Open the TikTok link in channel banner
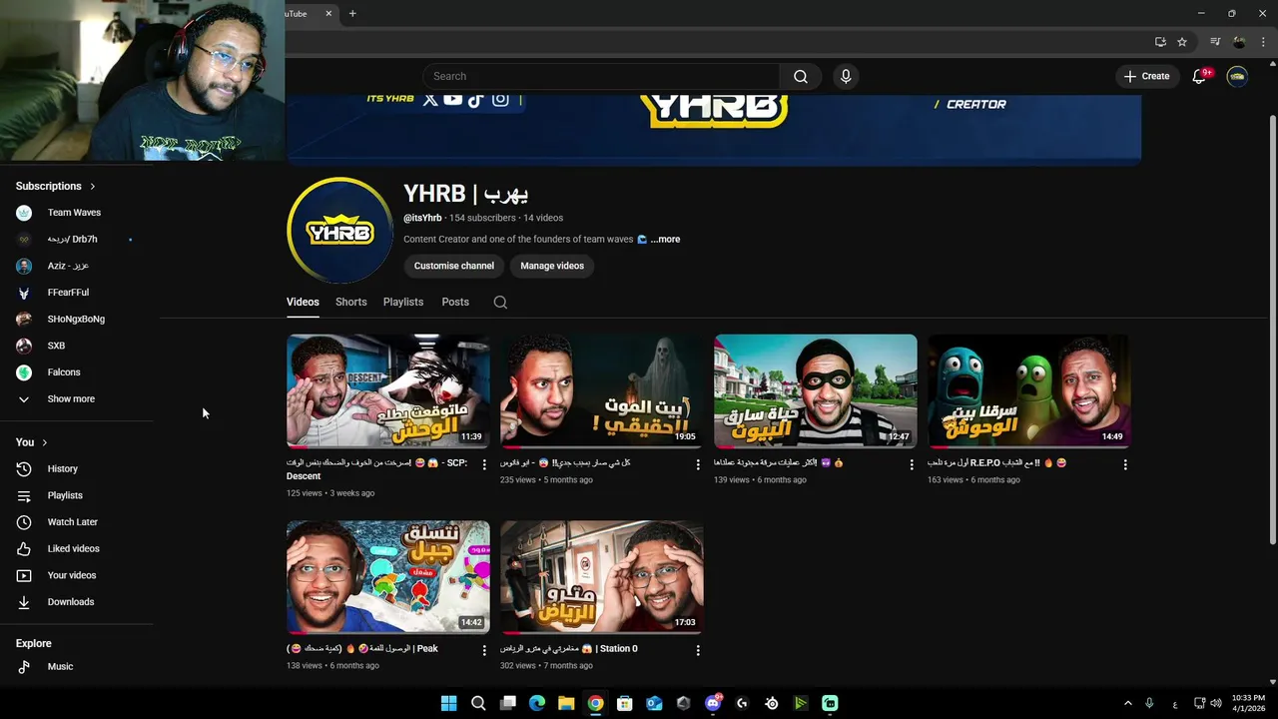Image resolution: width=1278 pixels, height=719 pixels. coord(476,99)
